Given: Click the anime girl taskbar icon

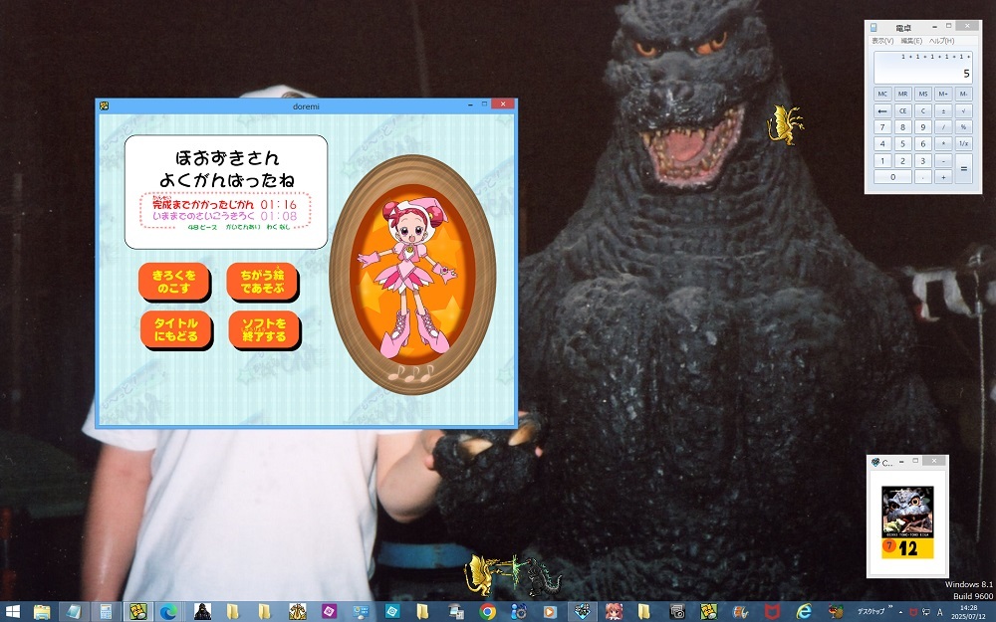Looking at the screenshot, I should pos(613,612).
